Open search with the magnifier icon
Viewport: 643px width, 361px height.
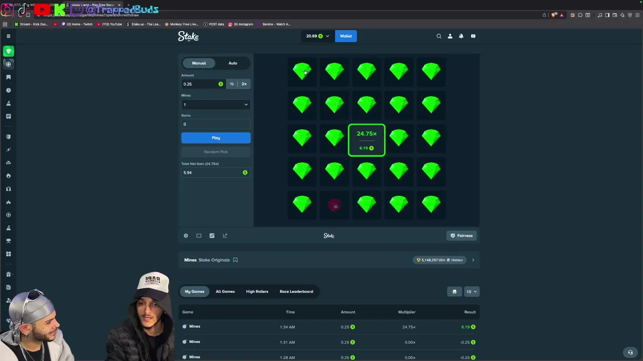(x=439, y=36)
